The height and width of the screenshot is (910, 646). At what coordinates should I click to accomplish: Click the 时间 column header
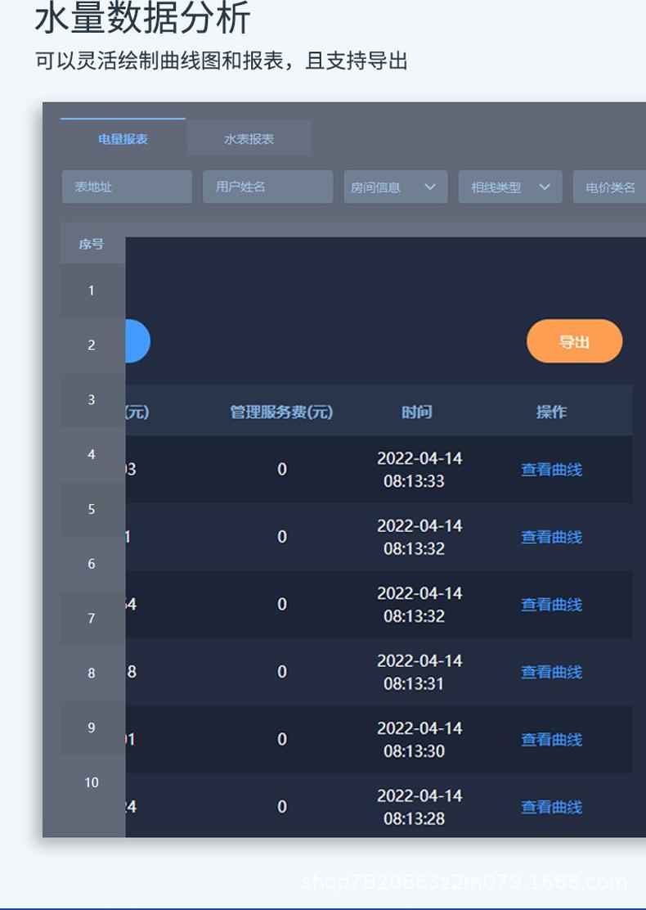pyautogui.click(x=416, y=412)
